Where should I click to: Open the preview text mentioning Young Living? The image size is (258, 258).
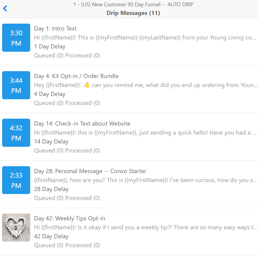coord(145,38)
